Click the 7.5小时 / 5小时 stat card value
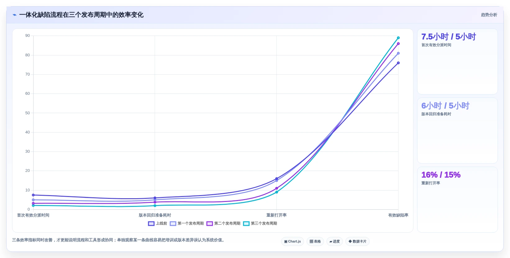This screenshot has height=258, width=510. click(x=449, y=37)
